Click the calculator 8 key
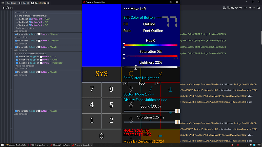262x147 pixels. point(111,90)
